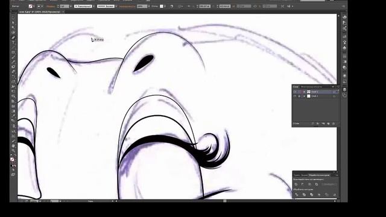
Task: Click Minus Front in Pathfinder
Action: [x=303, y=184]
